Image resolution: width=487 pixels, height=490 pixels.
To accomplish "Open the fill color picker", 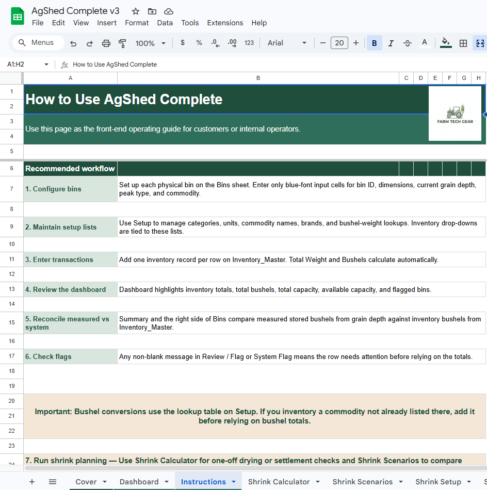I will point(445,43).
